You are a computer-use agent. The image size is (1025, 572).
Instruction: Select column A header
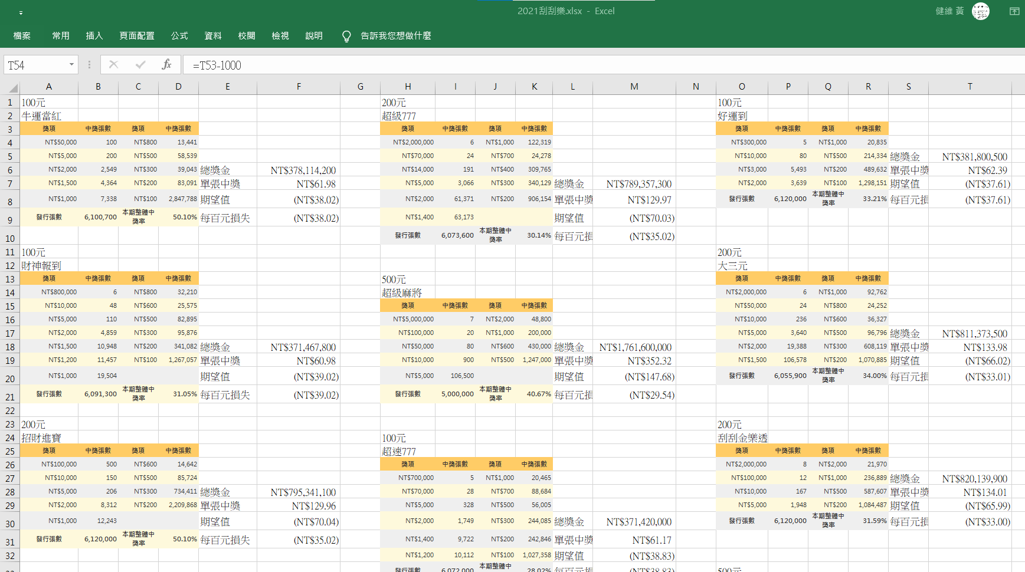pyautogui.click(x=49, y=87)
